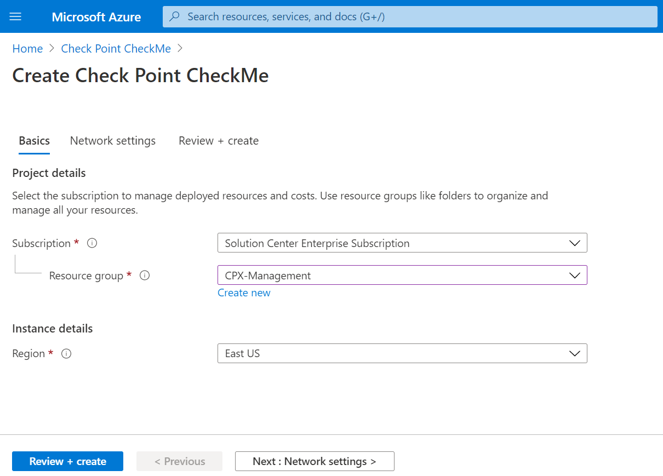Viewport: 663px width, 476px height.
Task: Click the Region field label
Action: 28,353
